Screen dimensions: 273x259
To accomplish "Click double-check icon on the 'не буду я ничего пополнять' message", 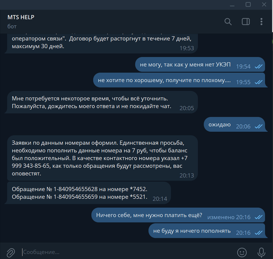I will [258, 233].
